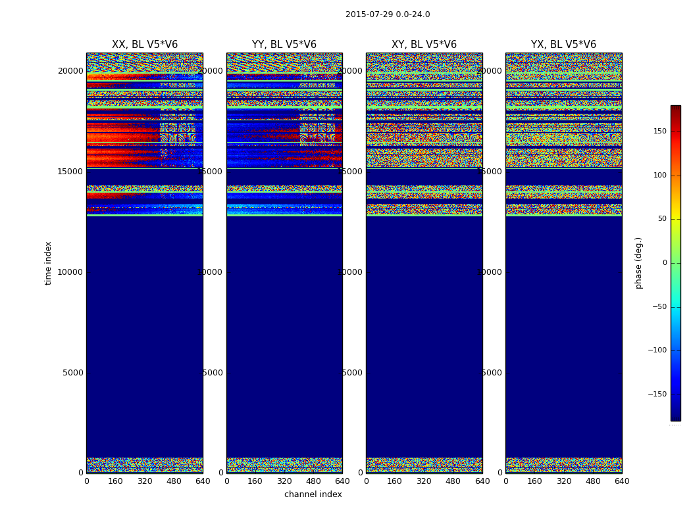Screen dimensions: 691x526
Task: Click the 5000 tick label of the XX plot
Action: coord(72,373)
